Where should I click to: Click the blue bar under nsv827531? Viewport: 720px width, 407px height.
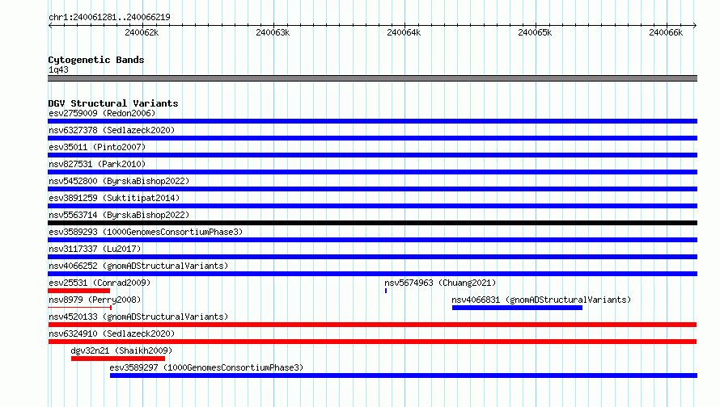point(372,172)
